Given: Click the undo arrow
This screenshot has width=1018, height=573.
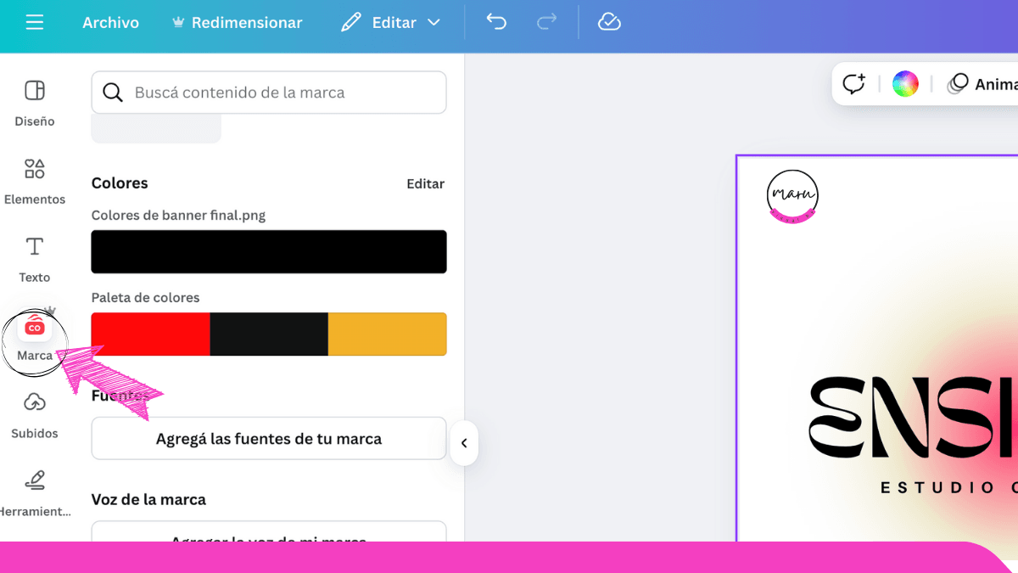Looking at the screenshot, I should pos(496,23).
